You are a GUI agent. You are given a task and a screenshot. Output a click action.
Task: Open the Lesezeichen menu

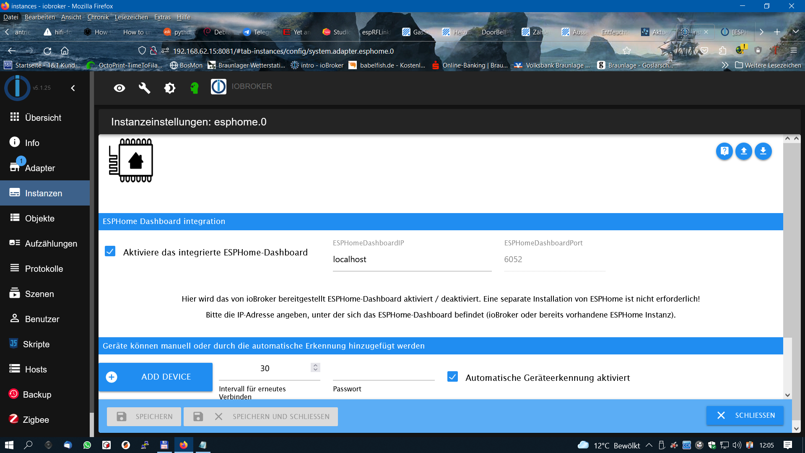131,17
